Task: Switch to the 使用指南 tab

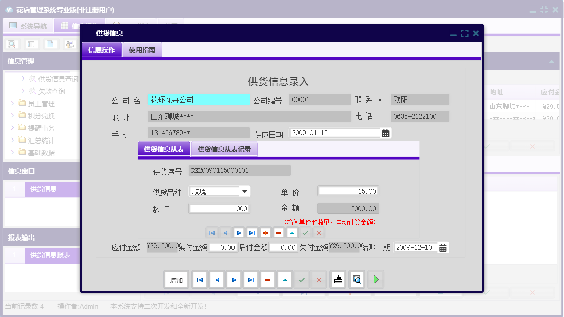Action: [x=142, y=50]
